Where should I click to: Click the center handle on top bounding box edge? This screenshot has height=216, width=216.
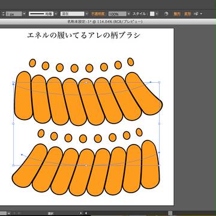[x=86, y=82]
